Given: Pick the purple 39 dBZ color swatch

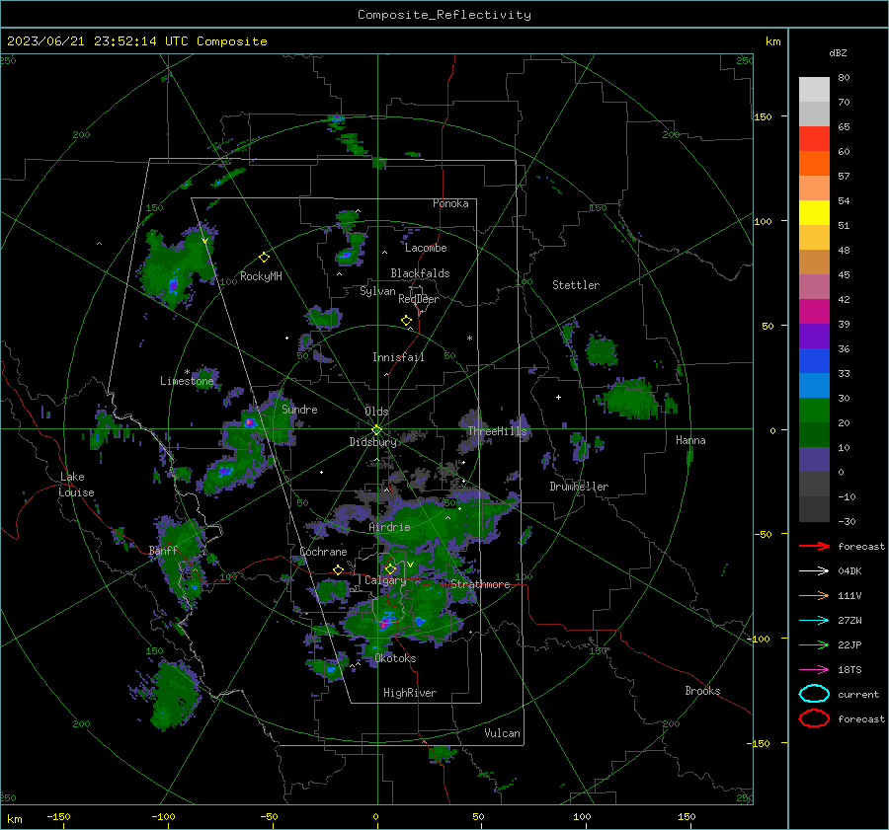Looking at the screenshot, I should [x=814, y=336].
